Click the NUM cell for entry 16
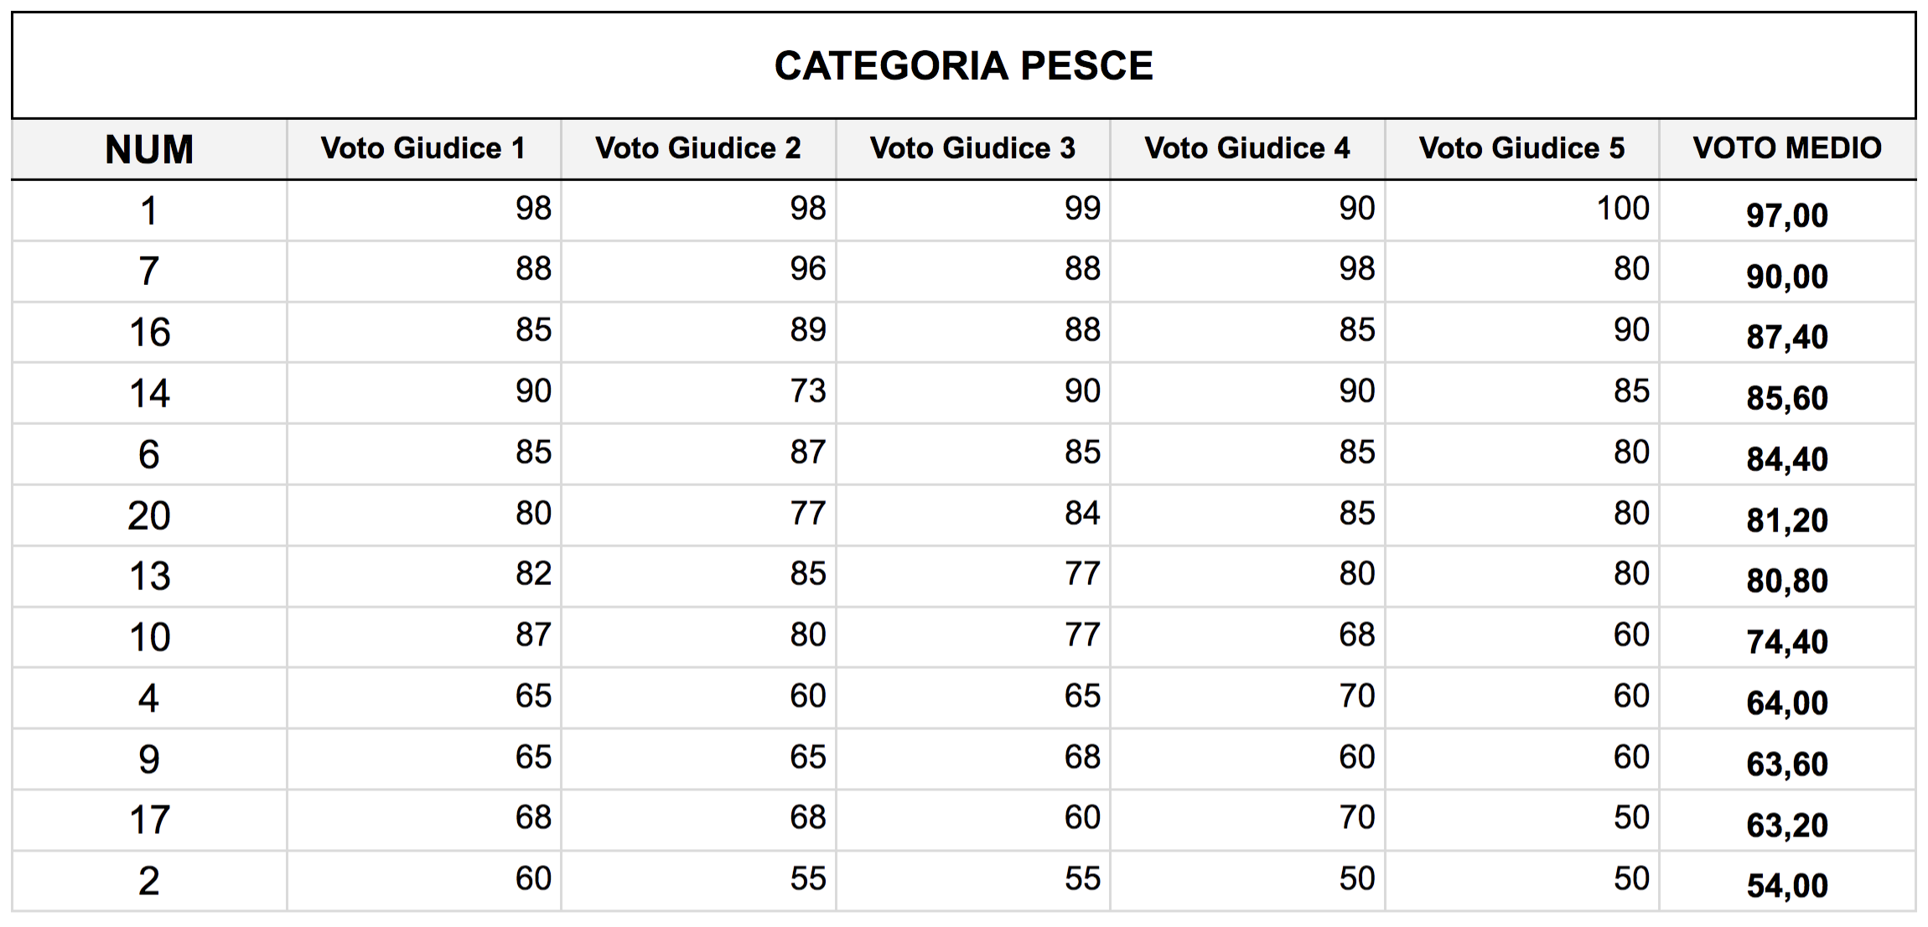This screenshot has width=1928, height=927. 149,332
